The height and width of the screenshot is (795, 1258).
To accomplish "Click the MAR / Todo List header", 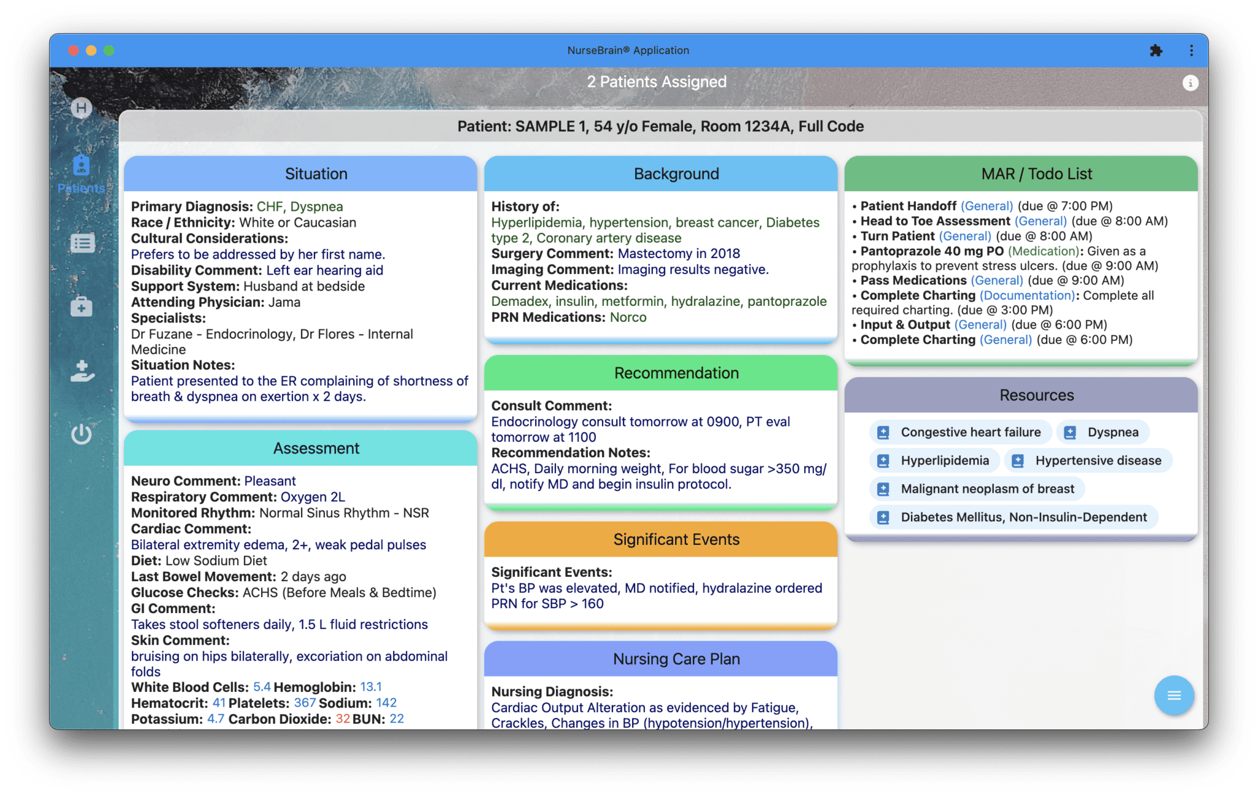I will [x=1021, y=174].
